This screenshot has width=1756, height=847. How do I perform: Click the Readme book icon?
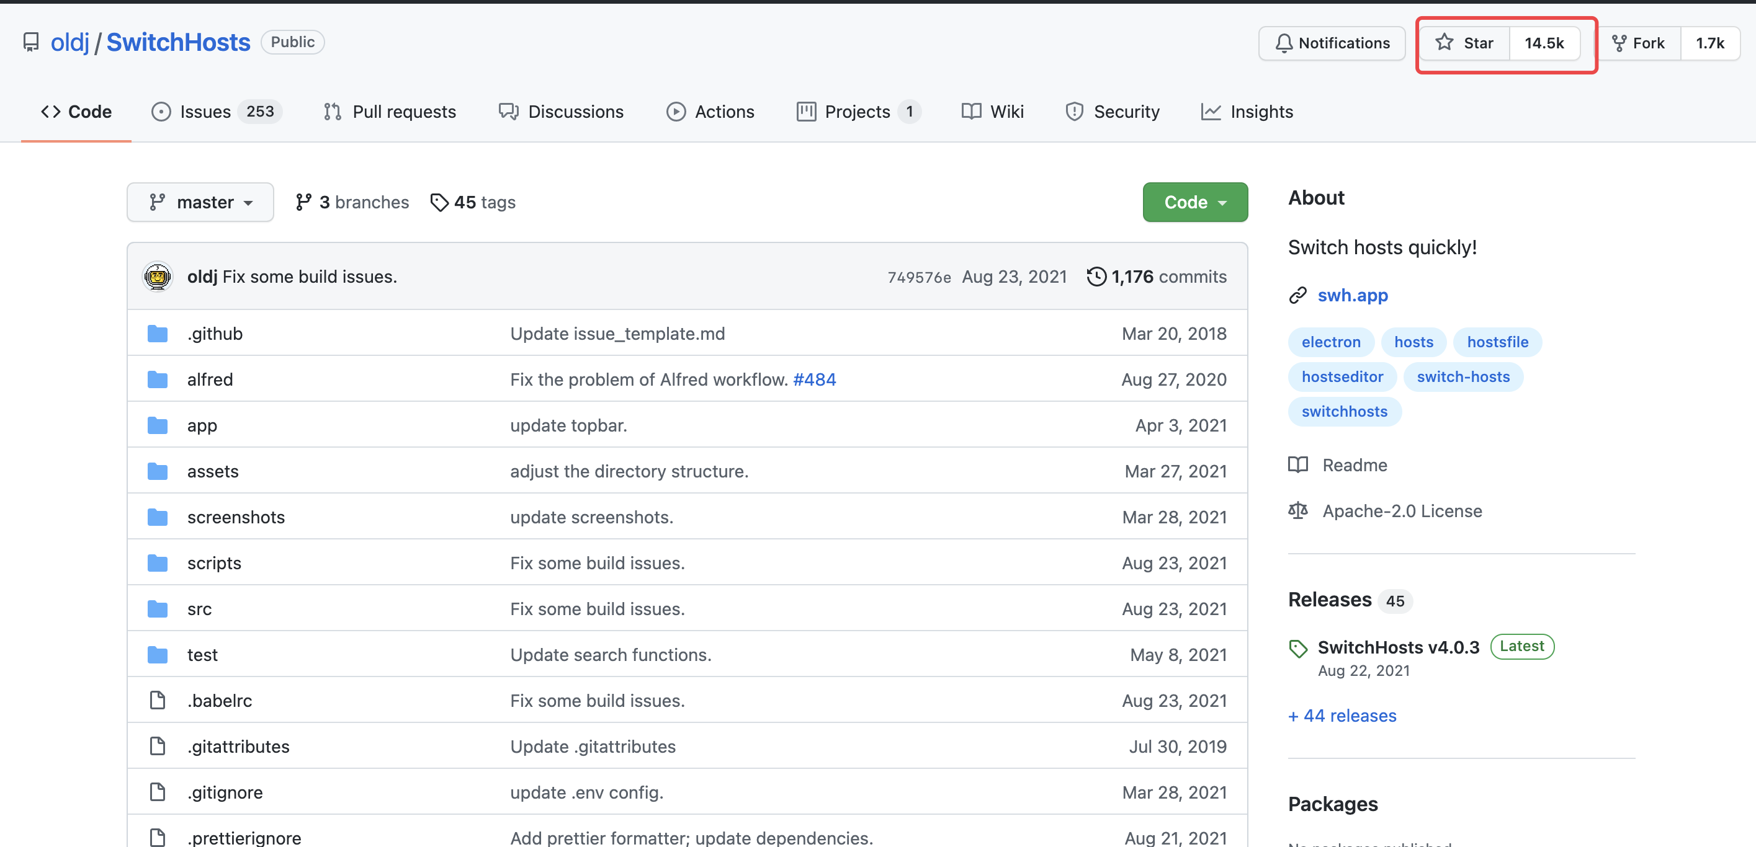[1298, 466]
